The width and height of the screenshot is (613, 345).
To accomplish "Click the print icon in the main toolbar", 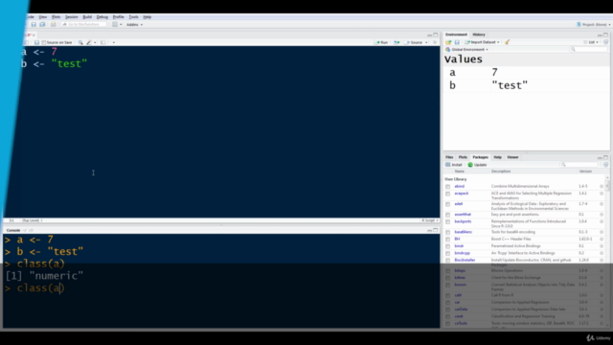I will [x=54, y=24].
